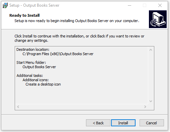Image resolution: width=170 pixels, height=132 pixels.
Task: Click the horizontal scrollbar track in summary box
Action: (82, 107)
